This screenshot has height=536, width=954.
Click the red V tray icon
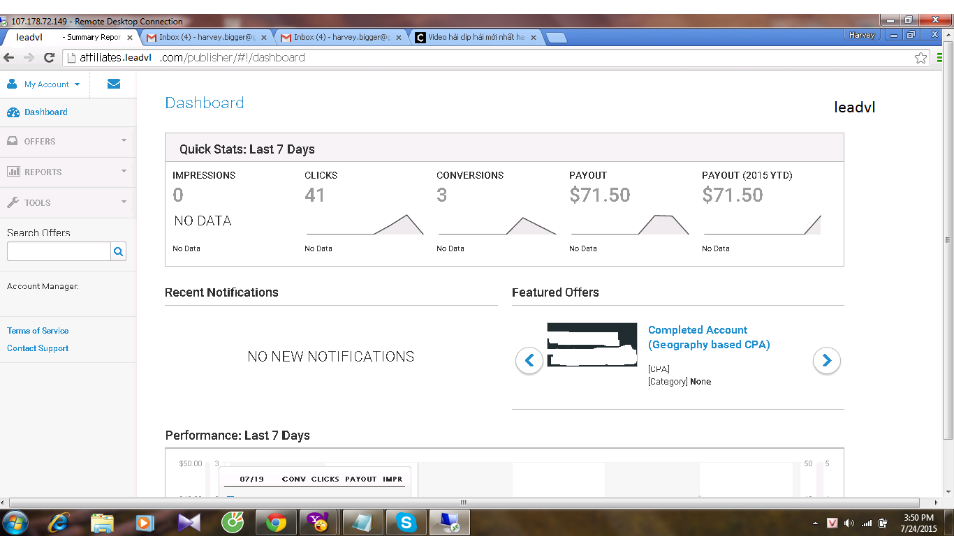(x=832, y=523)
